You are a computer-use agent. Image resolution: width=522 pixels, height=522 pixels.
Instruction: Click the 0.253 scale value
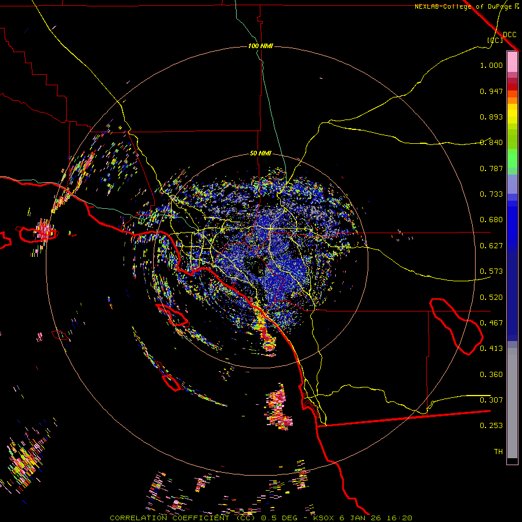click(491, 426)
